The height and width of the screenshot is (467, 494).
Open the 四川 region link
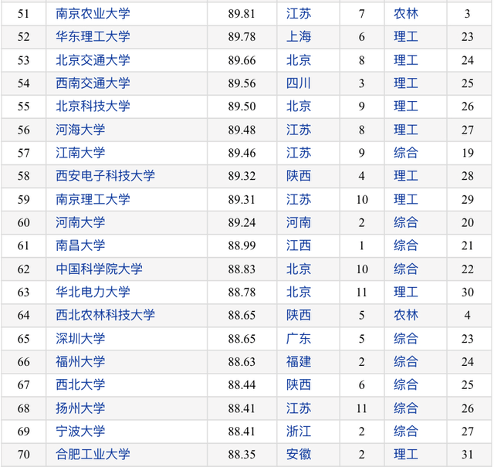click(299, 83)
